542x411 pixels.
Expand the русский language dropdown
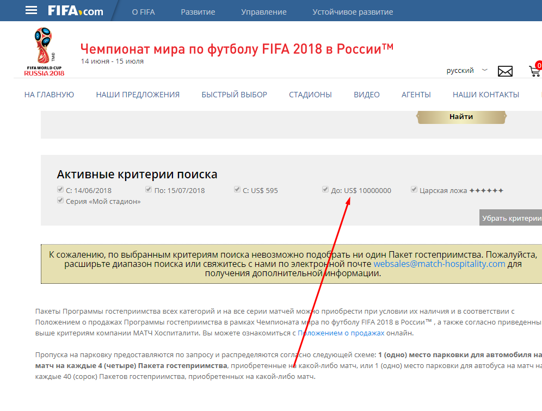(x=467, y=71)
